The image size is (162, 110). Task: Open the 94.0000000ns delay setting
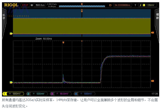point(122,5)
